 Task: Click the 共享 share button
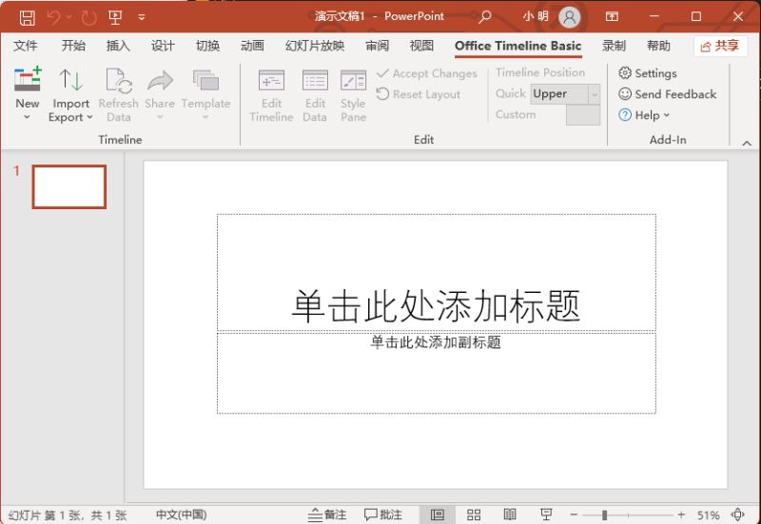720,47
